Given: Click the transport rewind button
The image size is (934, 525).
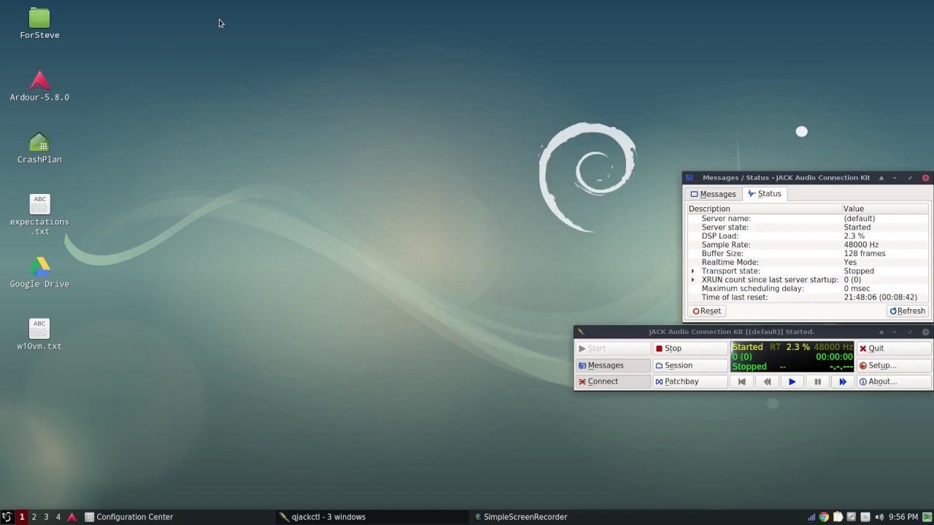Looking at the screenshot, I should [x=767, y=381].
